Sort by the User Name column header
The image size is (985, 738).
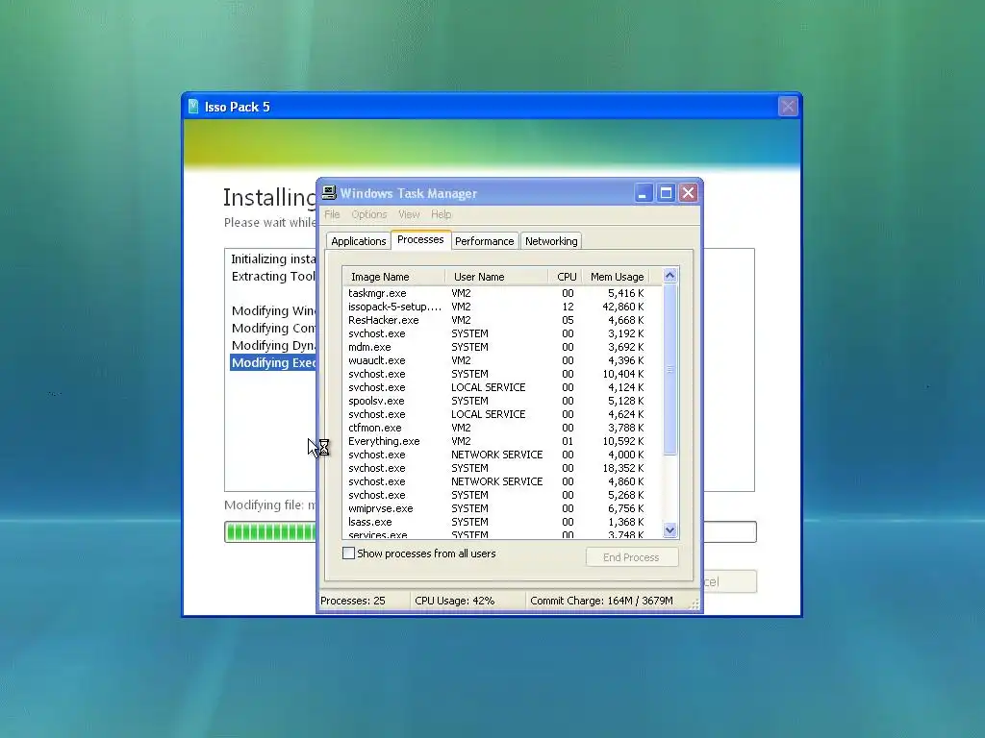point(497,277)
